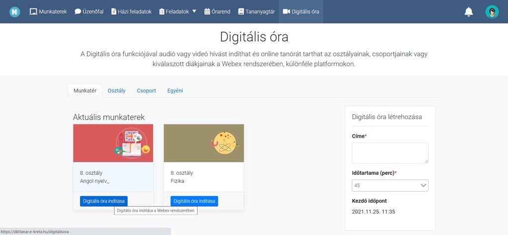Click the document icon beside Házi feladatok
508x235 pixels.
pos(114,11)
